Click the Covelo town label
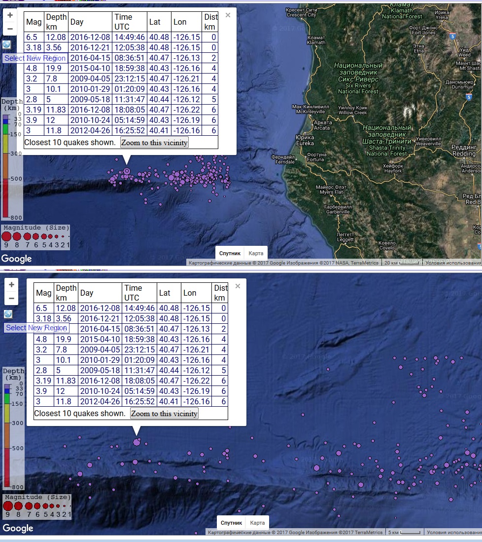This screenshot has width=482, height=542. 387,245
